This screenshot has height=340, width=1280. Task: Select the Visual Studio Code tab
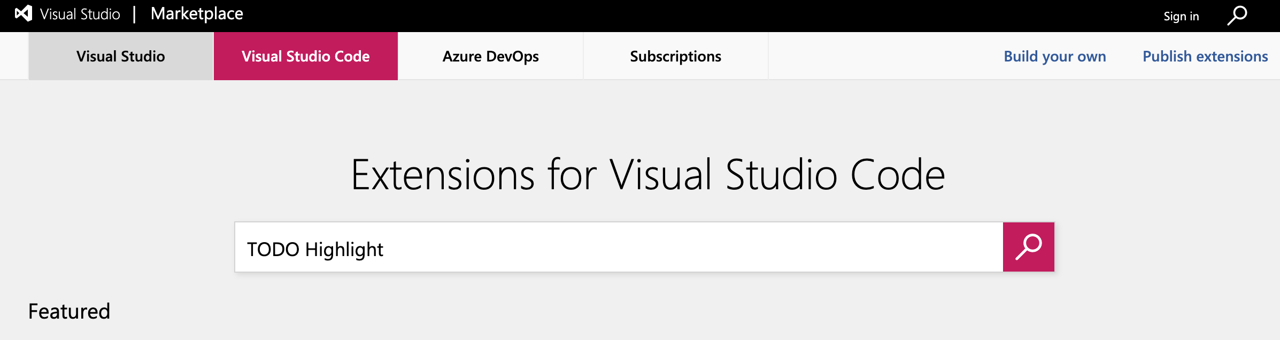point(306,56)
